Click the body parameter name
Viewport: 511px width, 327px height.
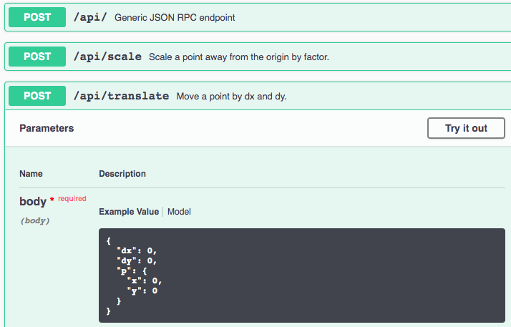pyautogui.click(x=33, y=202)
